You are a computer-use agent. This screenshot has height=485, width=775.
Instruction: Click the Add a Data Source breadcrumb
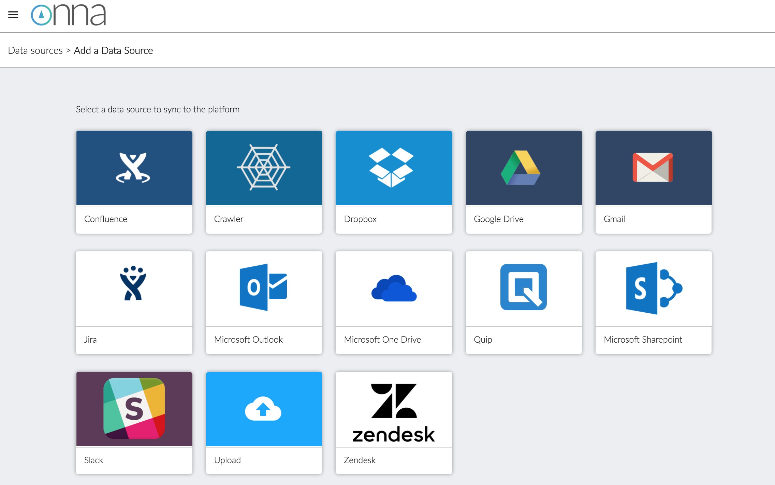113,50
